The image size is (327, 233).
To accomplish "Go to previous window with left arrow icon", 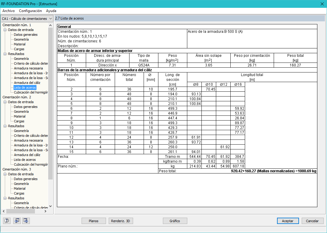I will tap(17, 221).
